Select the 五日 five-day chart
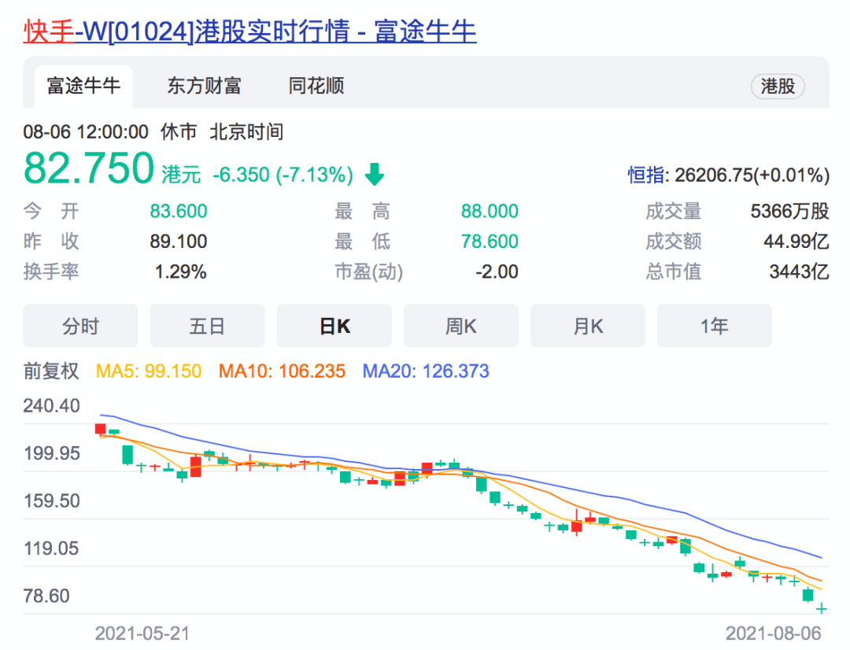850x650 pixels. 207,326
